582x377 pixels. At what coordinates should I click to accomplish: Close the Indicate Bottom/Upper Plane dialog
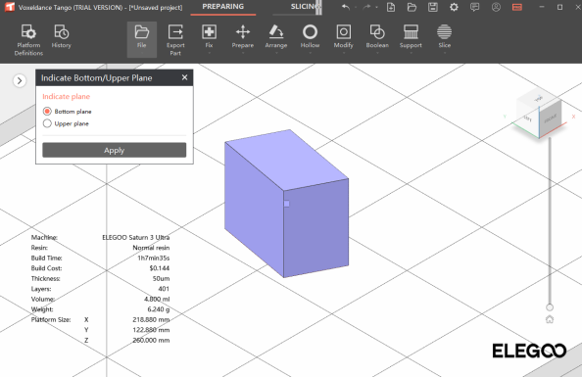coord(184,77)
